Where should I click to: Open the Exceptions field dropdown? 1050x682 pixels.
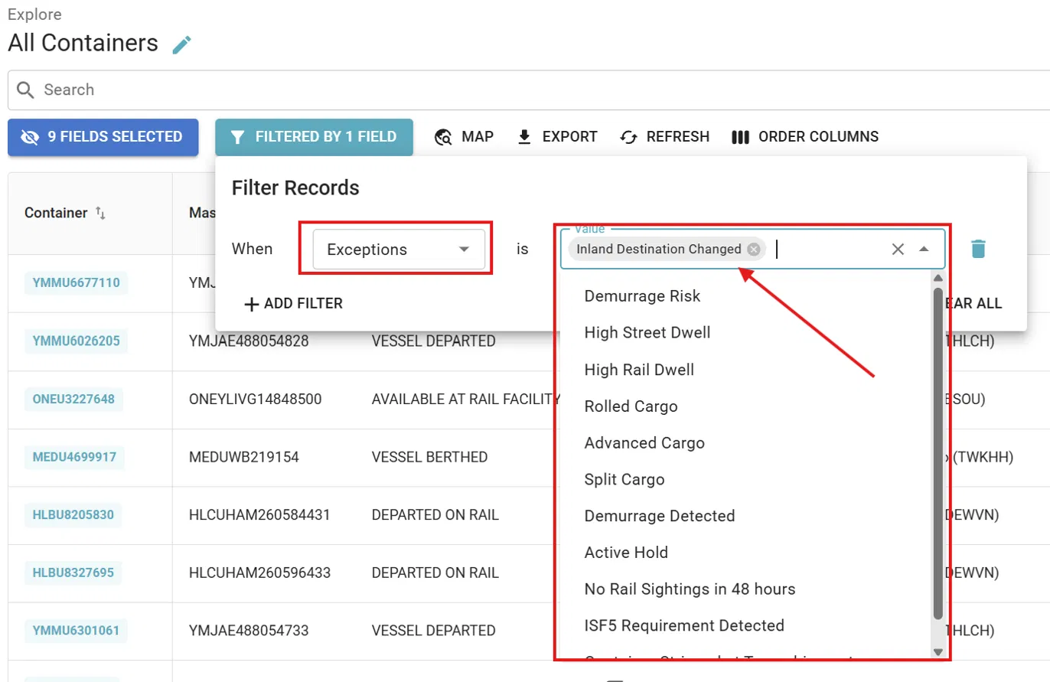399,250
